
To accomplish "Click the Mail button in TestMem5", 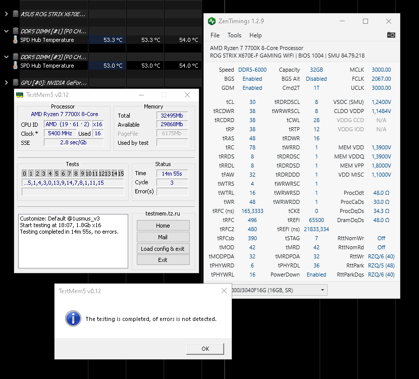I will point(163,237).
